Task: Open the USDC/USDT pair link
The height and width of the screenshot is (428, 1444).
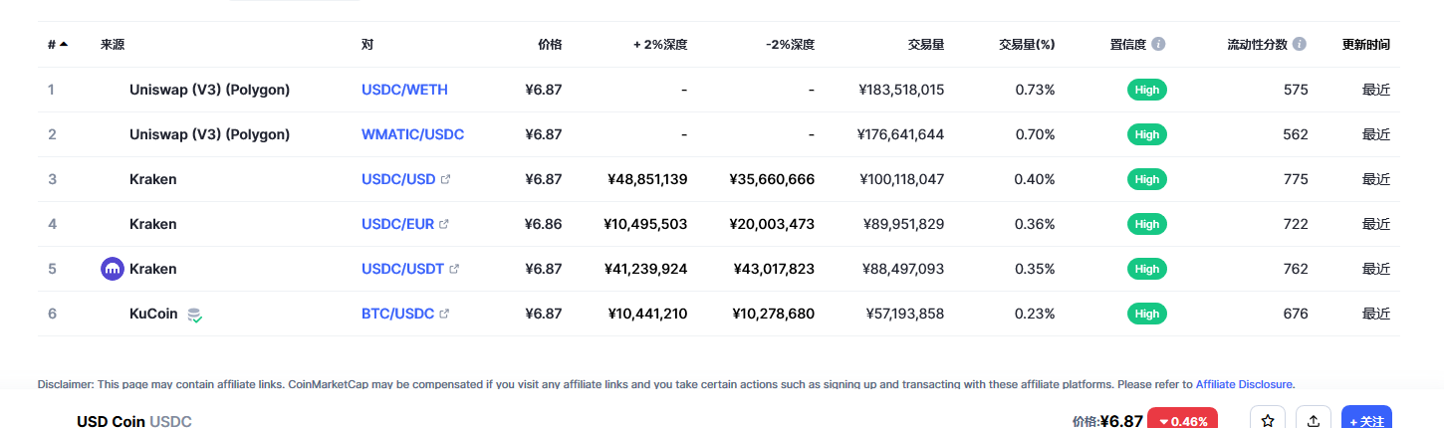Action: tap(403, 269)
